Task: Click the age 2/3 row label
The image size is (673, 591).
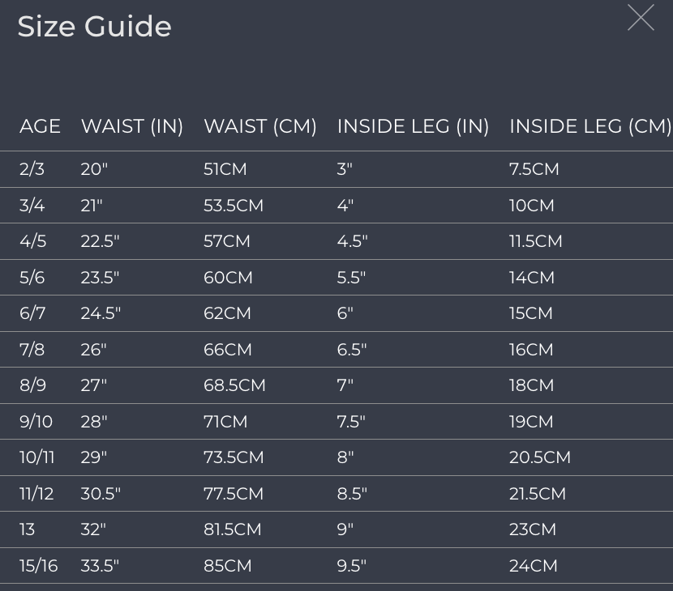Action: pyautogui.click(x=32, y=169)
